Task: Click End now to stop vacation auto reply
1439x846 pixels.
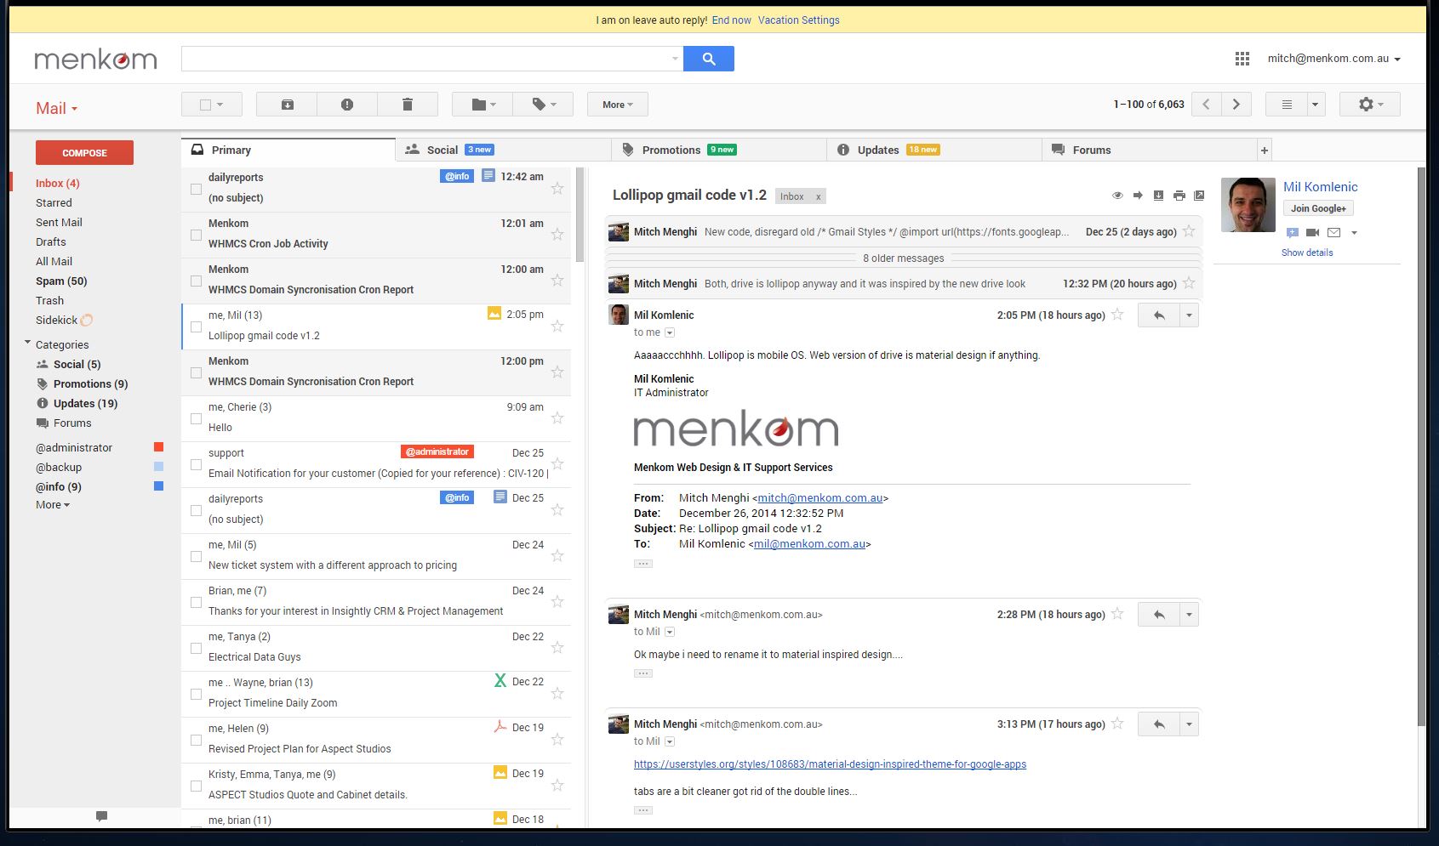Action: point(730,20)
